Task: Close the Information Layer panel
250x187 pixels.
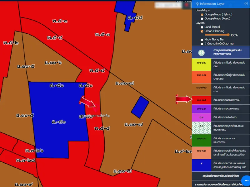Action: coord(246,3)
